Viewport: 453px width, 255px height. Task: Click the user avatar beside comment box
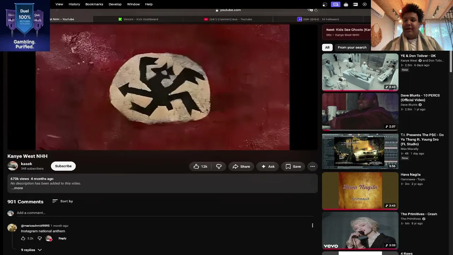[x=11, y=213]
